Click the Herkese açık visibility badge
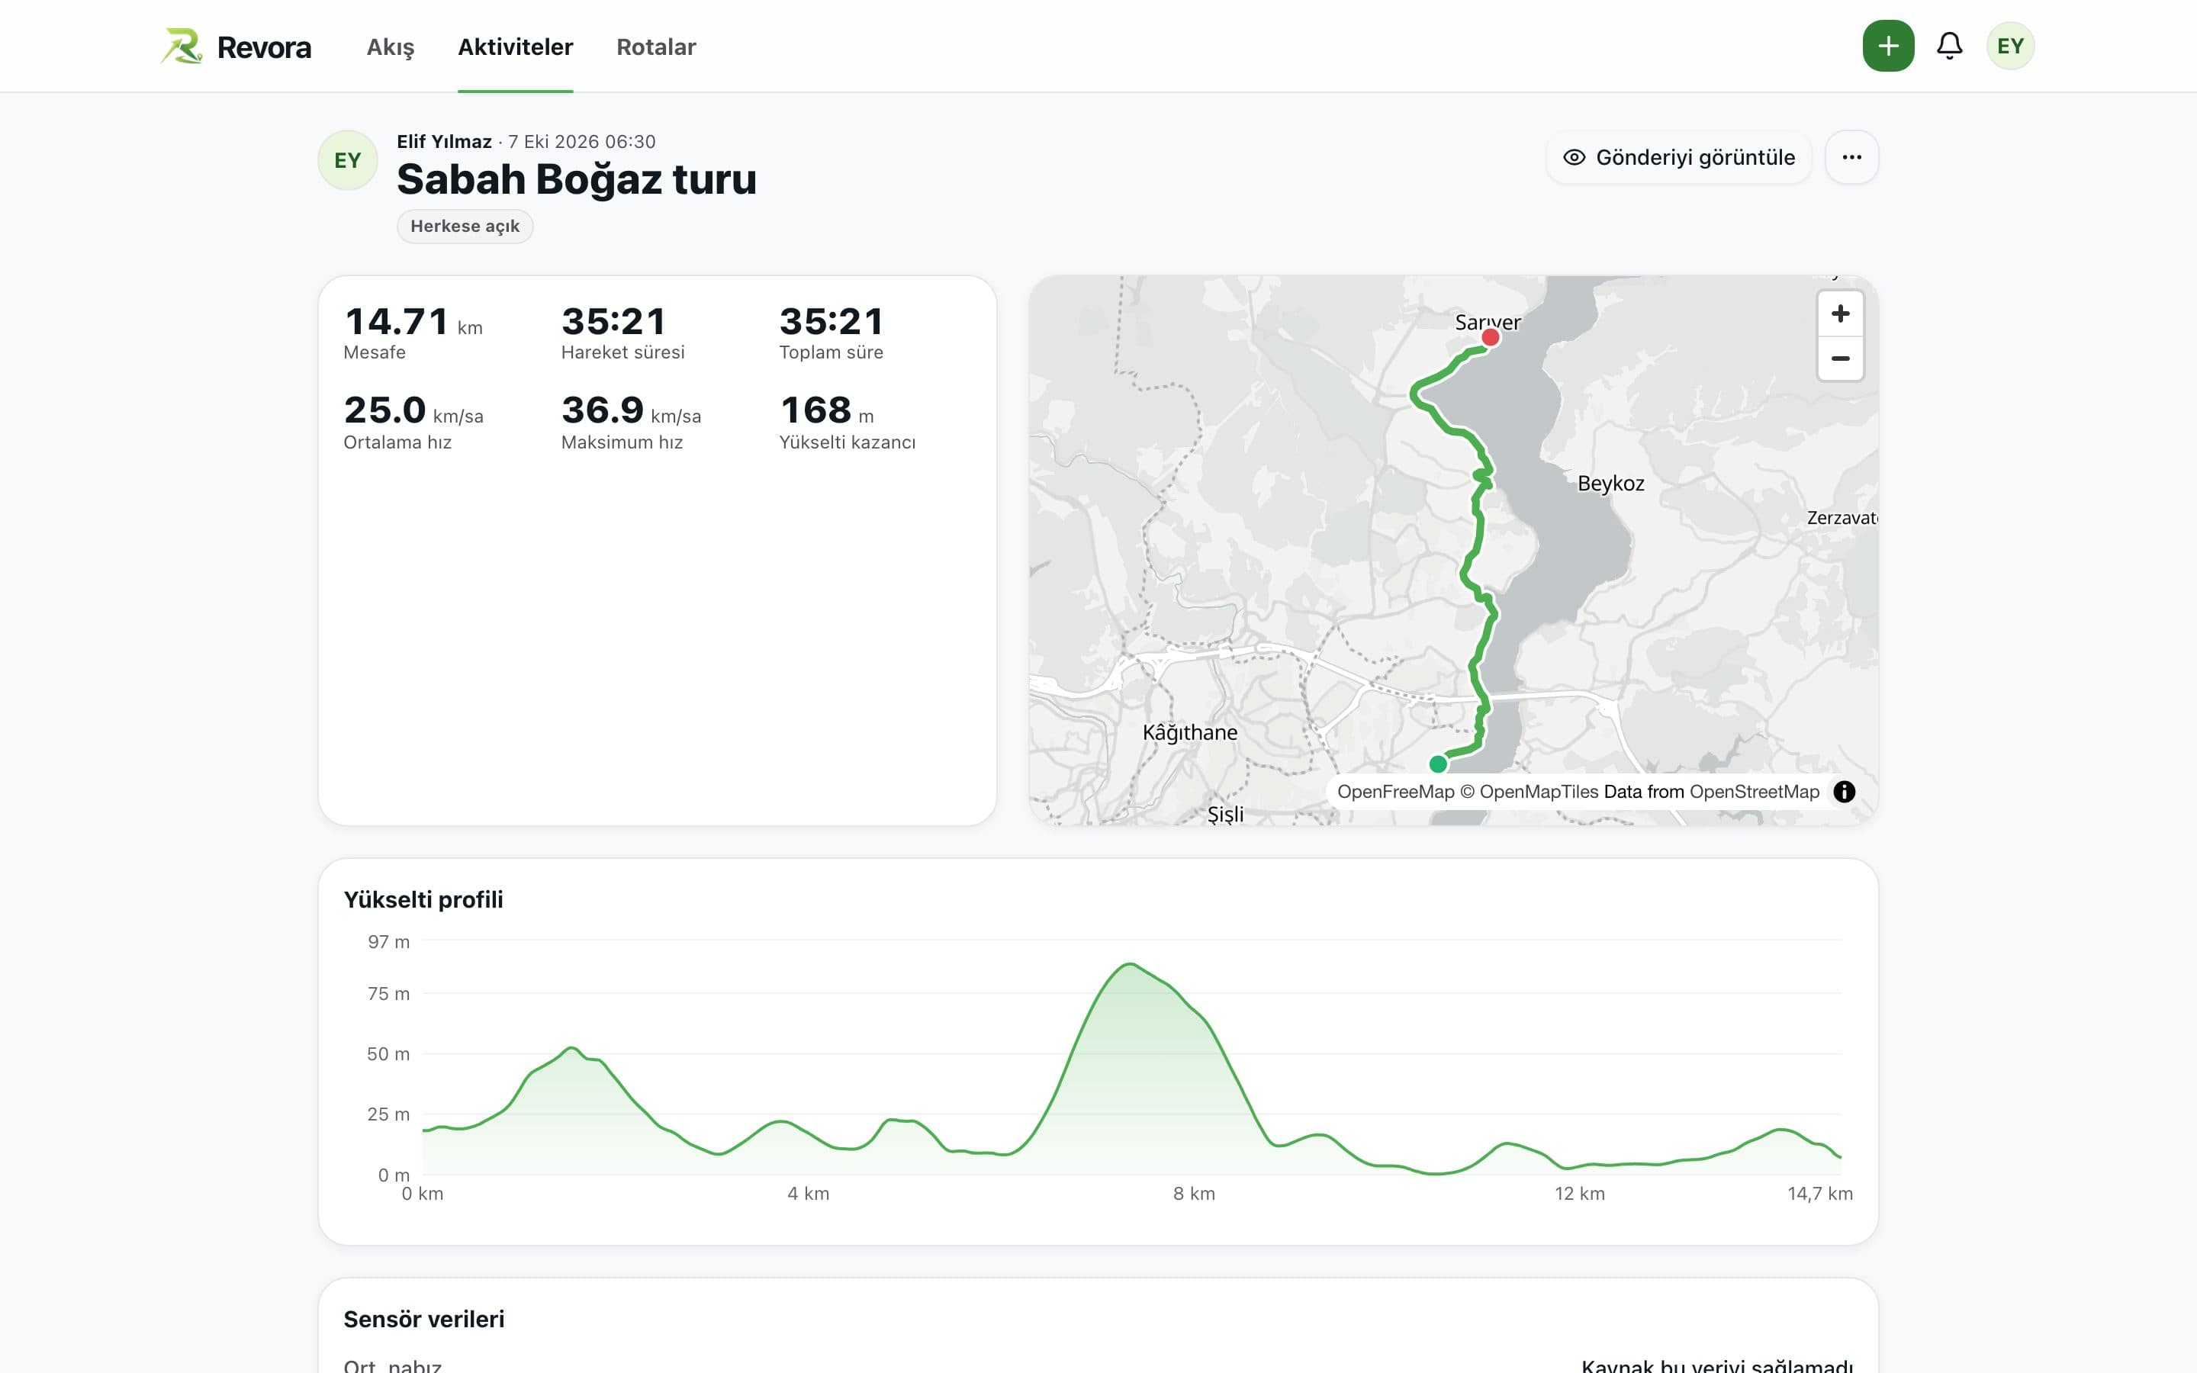The image size is (2197, 1373). 465,226
